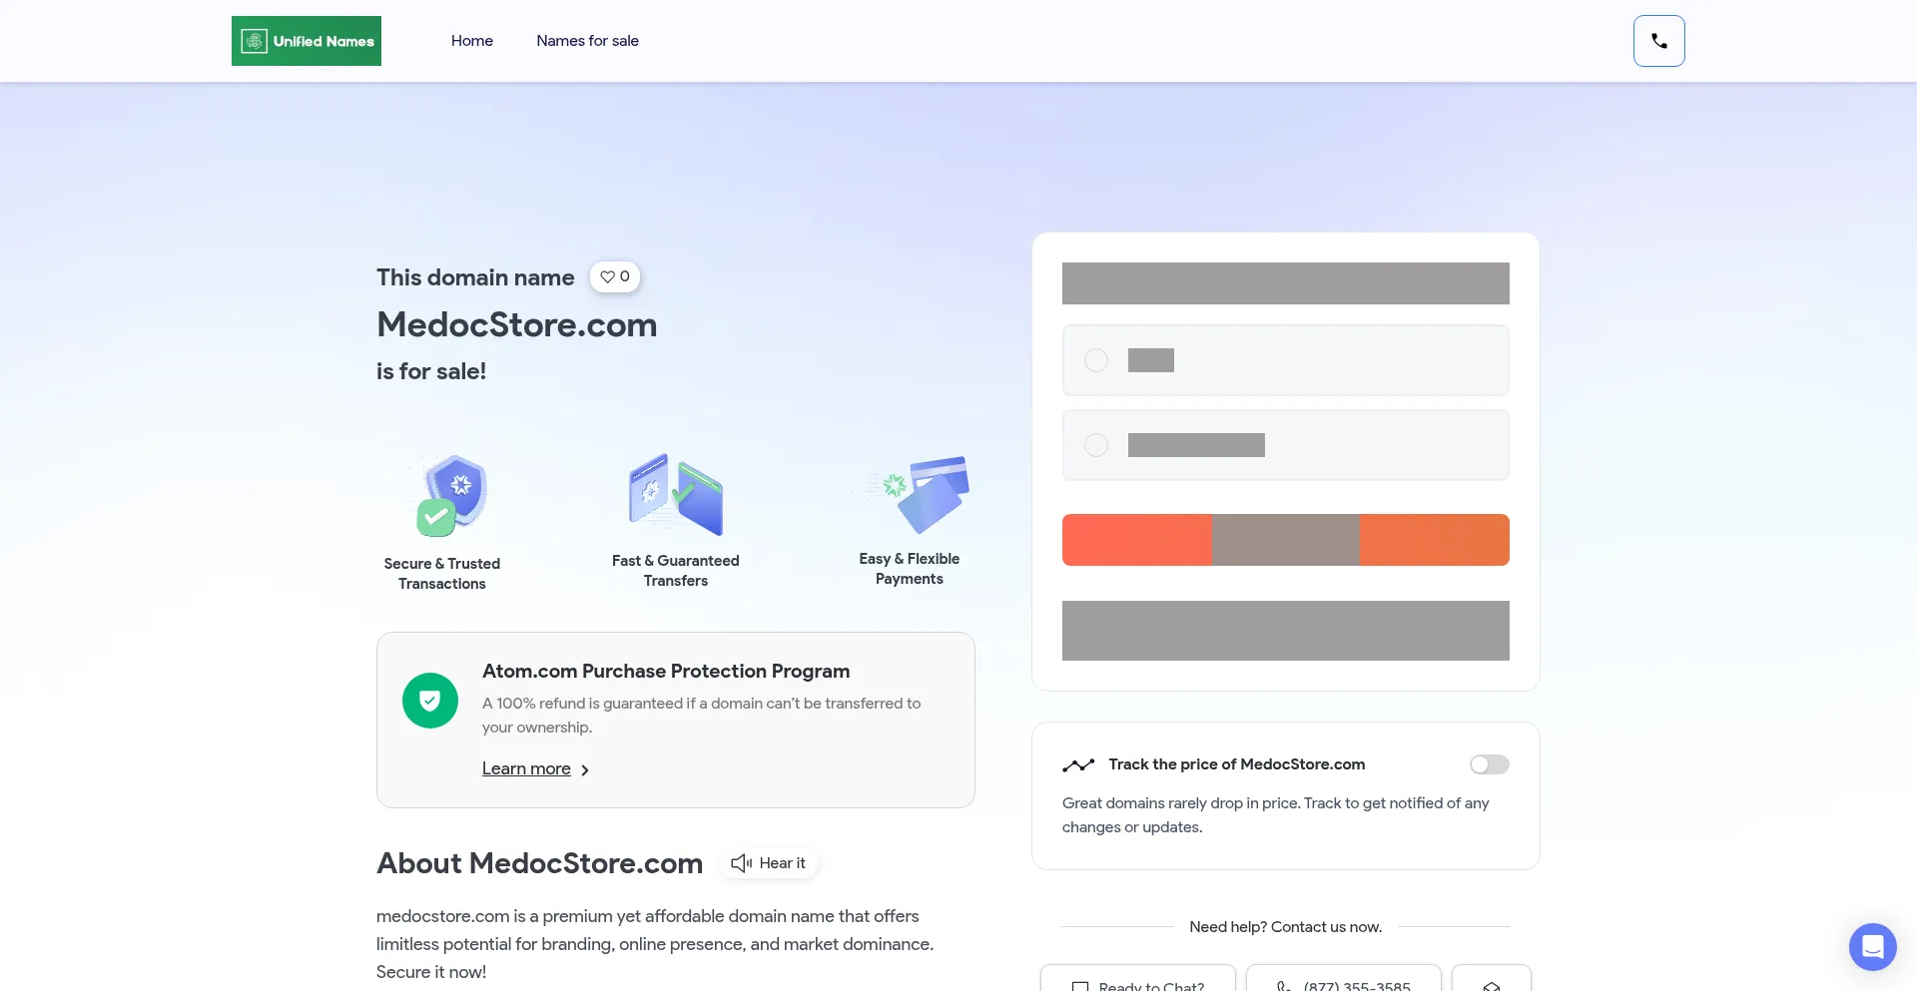Click the Secure & Trusted Transactions shield icon

pyautogui.click(x=452, y=495)
